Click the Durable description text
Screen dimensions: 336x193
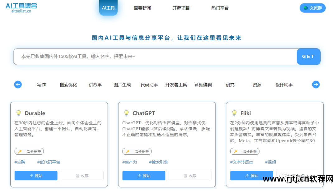coord(58,129)
